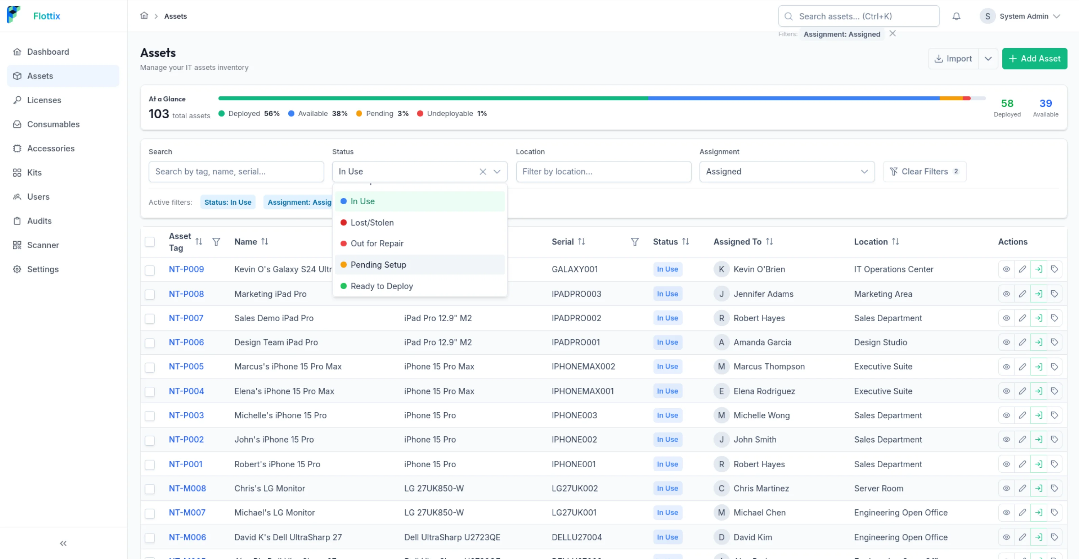
Task: Click the view eye icon for NT-P009
Action: 1006,269
